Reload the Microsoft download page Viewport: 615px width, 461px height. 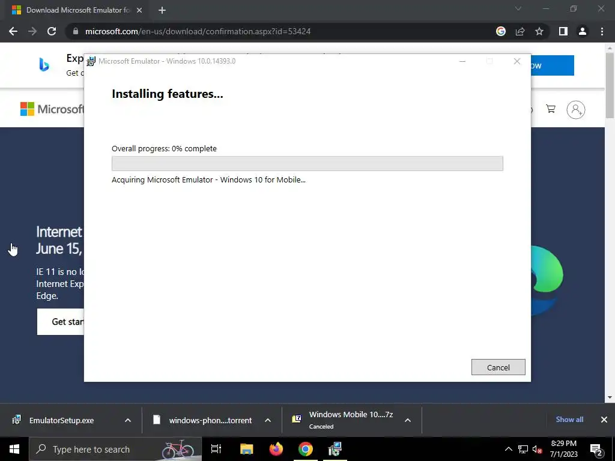click(52, 31)
